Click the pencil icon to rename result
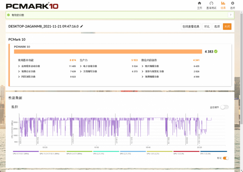The height and width of the screenshot is (172, 243). click(82, 26)
